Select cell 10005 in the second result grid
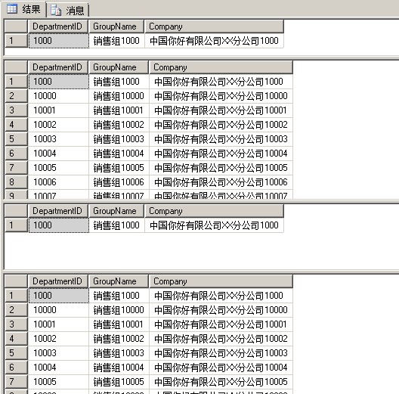The image size is (399, 394). pos(58,168)
